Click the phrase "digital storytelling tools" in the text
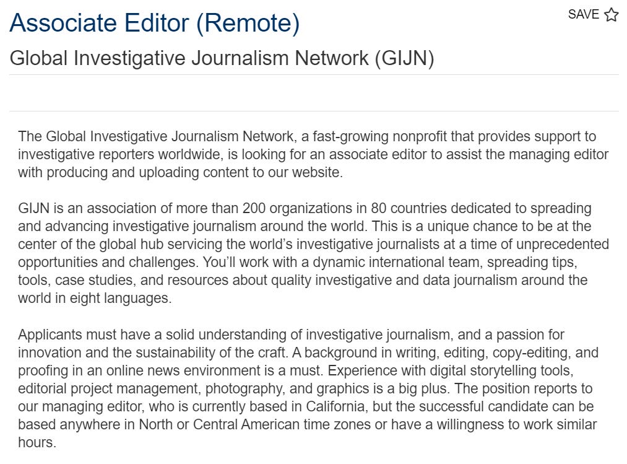Viewport: 627px width, 464px height. tap(512, 371)
